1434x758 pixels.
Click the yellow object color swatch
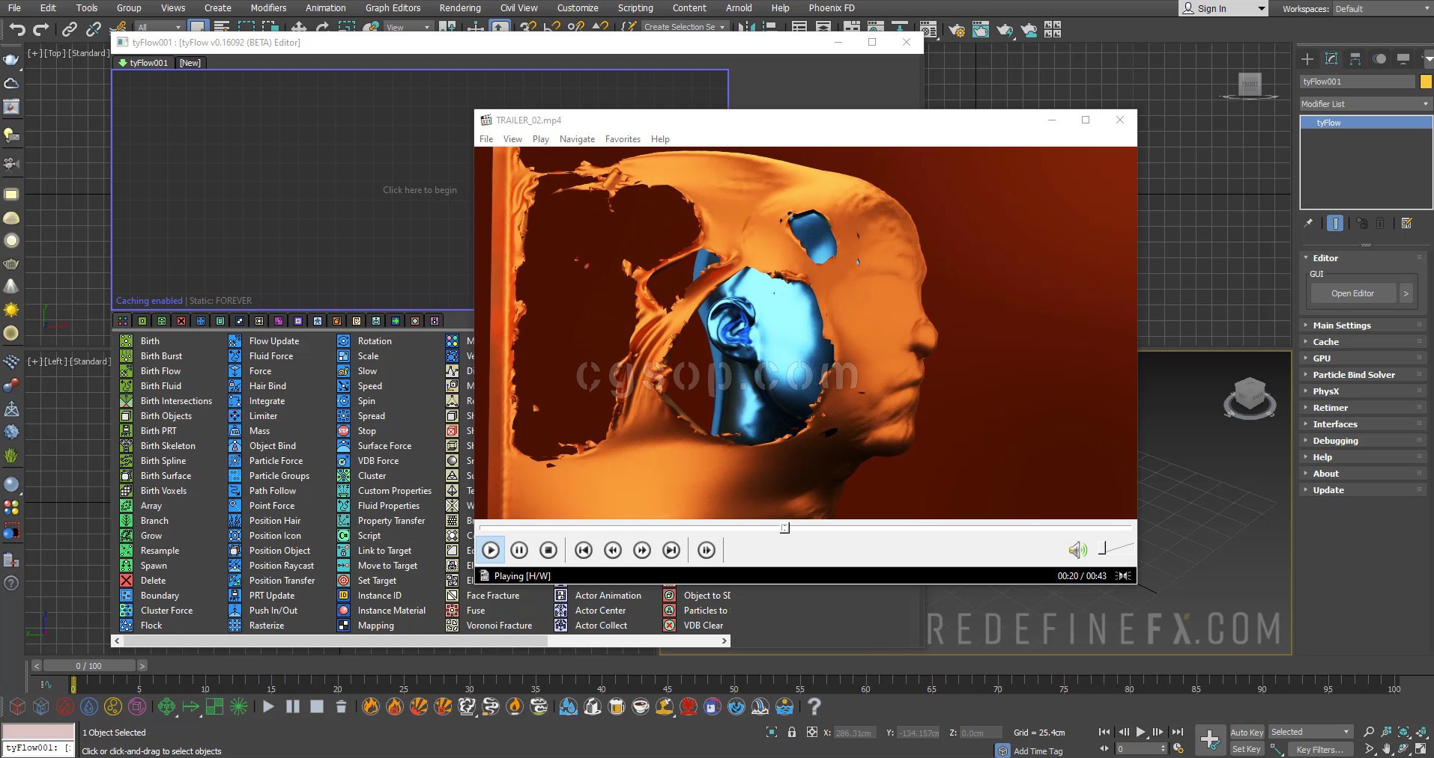pyautogui.click(x=1426, y=82)
